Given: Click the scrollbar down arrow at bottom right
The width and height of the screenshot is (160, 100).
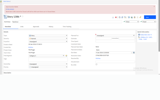Looking at the screenshot, I should [x=159, y=74].
